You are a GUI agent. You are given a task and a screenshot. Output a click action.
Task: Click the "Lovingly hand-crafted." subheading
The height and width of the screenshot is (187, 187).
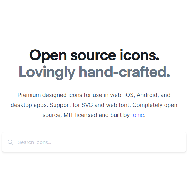click(94, 72)
